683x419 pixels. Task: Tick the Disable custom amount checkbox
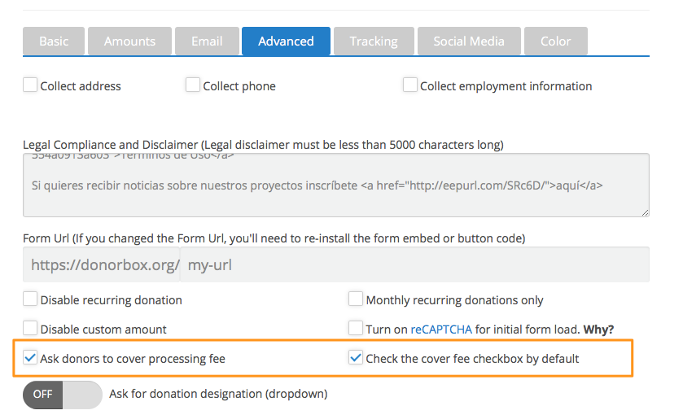[x=30, y=329]
